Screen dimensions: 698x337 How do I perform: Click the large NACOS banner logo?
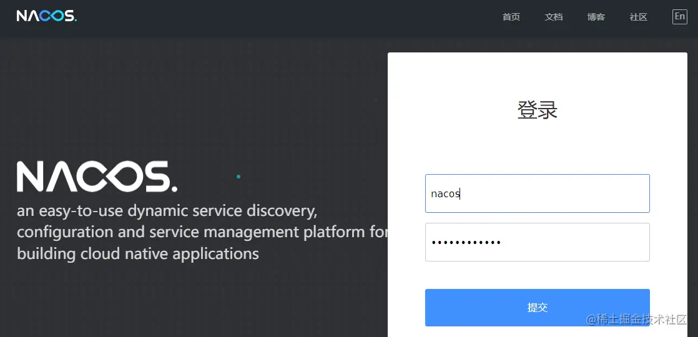[97, 177]
